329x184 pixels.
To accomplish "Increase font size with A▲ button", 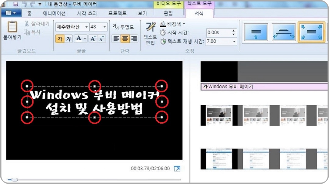I will (x=93, y=39).
